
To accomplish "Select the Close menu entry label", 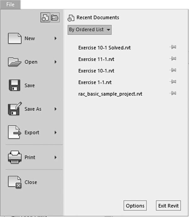I will click(31, 182).
